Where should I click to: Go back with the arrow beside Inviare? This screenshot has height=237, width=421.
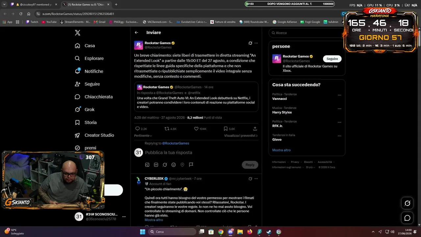[136, 33]
